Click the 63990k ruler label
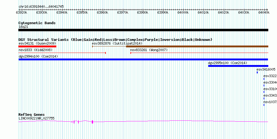The height and width of the screenshot is (139, 277). click(x=163, y=12)
